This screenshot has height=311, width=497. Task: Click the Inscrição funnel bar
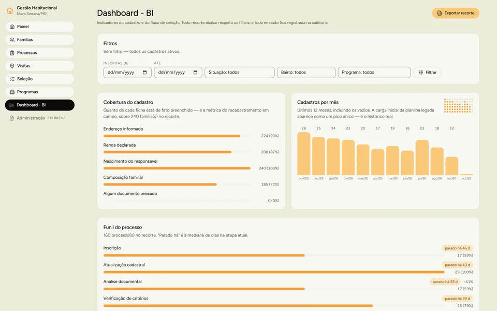273,255
